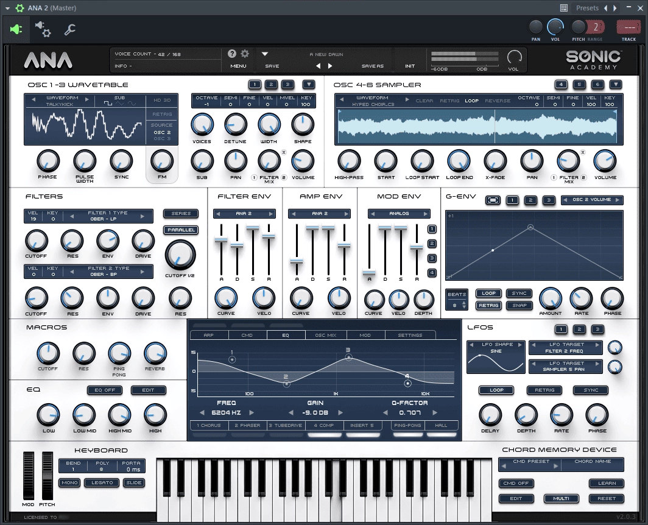The image size is (648, 525).
Task: Open the preset dropdown triangle above SAVE
Action: [265, 54]
